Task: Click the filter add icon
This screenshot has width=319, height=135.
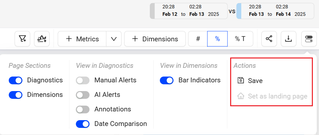Action: (x=22, y=39)
